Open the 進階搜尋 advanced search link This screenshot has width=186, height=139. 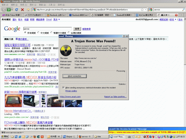coord(86,29)
